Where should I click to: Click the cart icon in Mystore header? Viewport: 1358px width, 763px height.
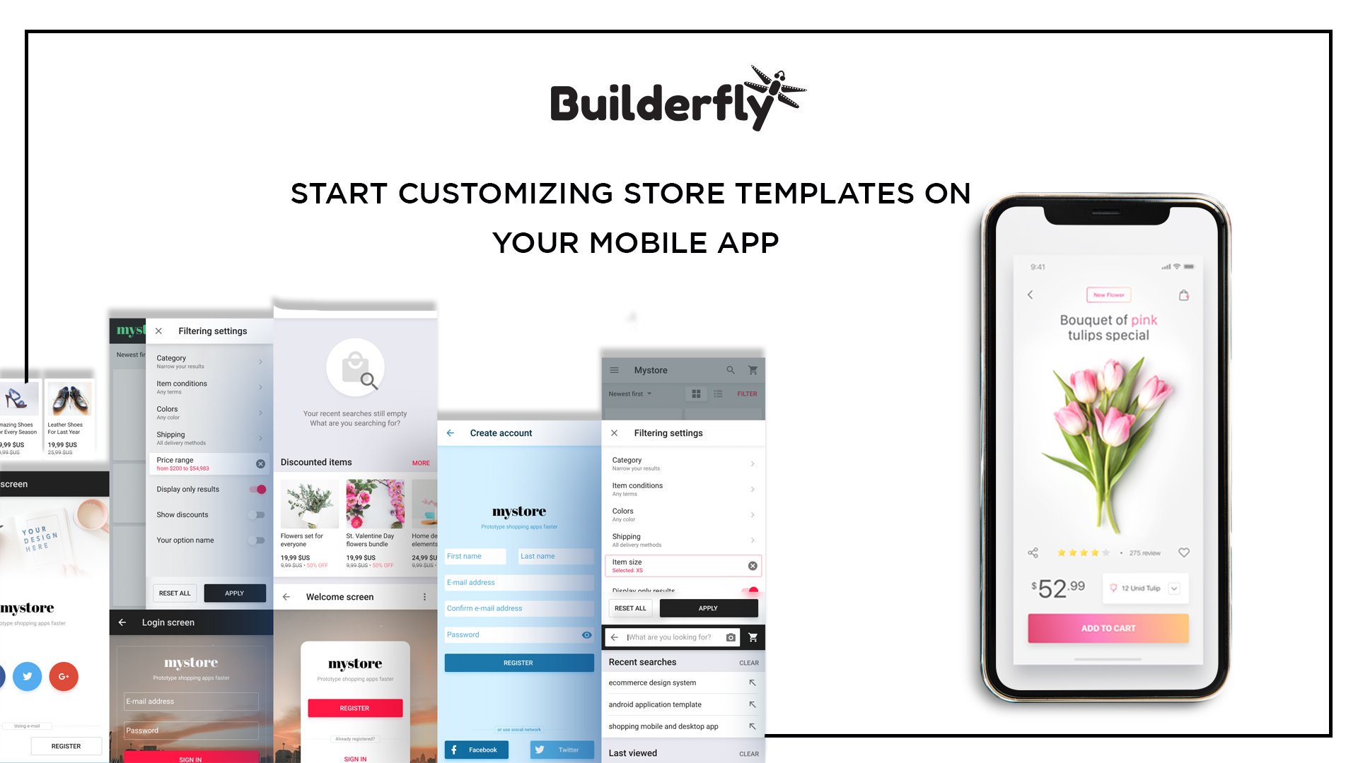pyautogui.click(x=753, y=370)
